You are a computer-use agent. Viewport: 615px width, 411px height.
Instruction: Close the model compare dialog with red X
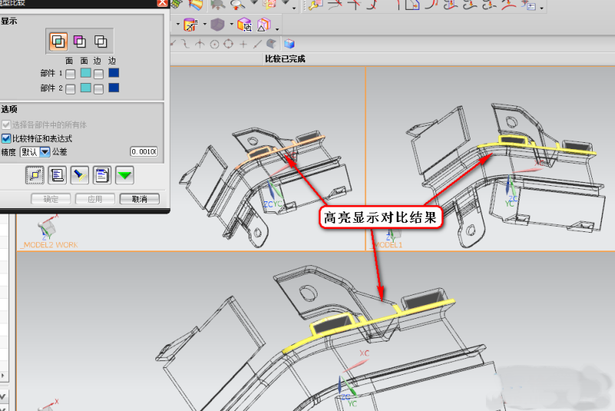click(x=161, y=3)
